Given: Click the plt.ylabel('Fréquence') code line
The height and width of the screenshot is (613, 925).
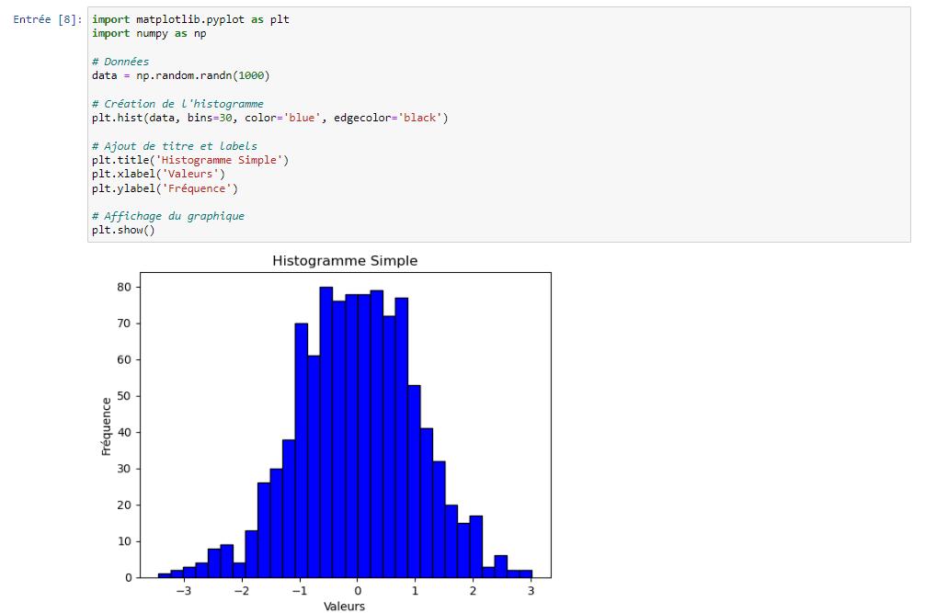Looking at the screenshot, I should click(165, 188).
